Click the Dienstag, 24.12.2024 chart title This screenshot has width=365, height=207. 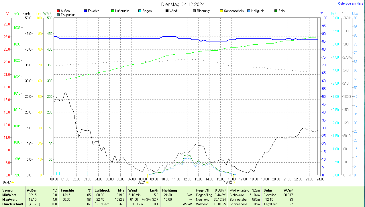[183, 4]
